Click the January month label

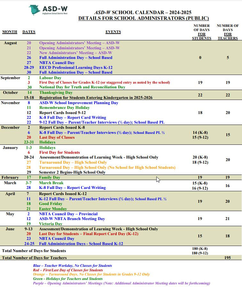click(x=11, y=148)
